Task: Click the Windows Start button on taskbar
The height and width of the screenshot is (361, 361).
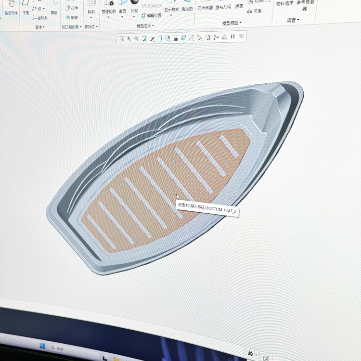Action: click(x=42, y=347)
